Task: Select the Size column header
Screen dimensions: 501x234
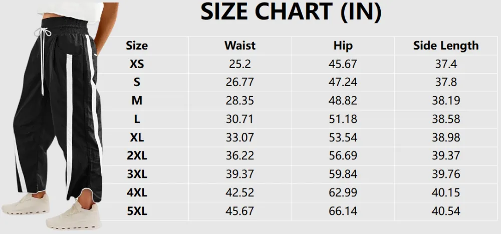Action: coord(137,46)
